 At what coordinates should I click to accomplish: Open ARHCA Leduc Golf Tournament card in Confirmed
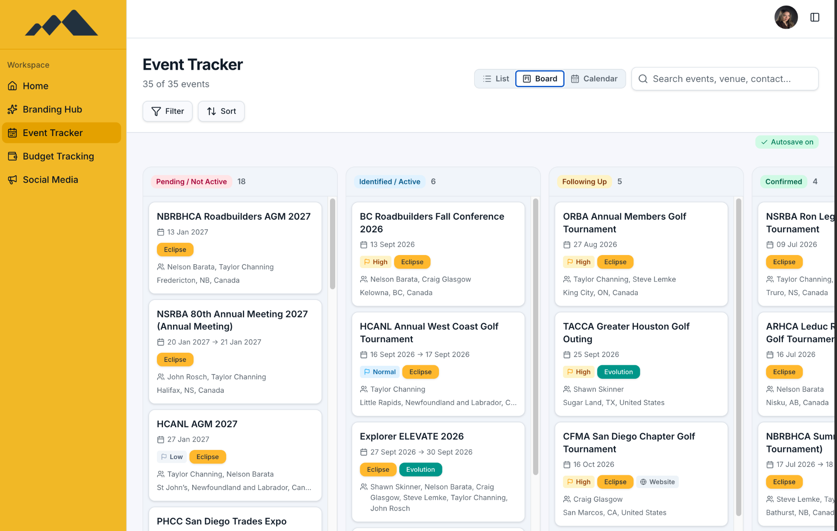click(x=796, y=364)
